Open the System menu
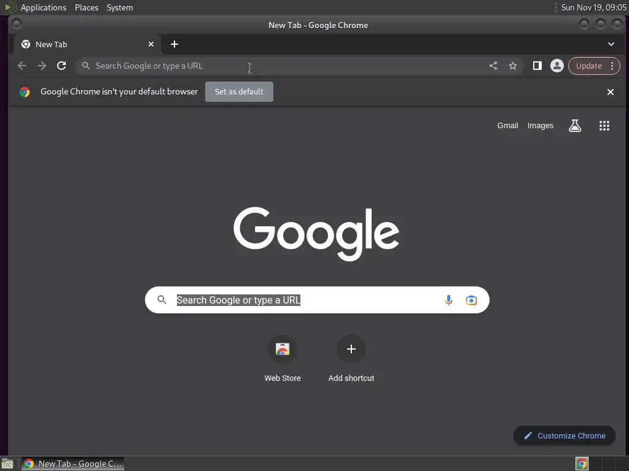The image size is (629, 471). [x=120, y=7]
